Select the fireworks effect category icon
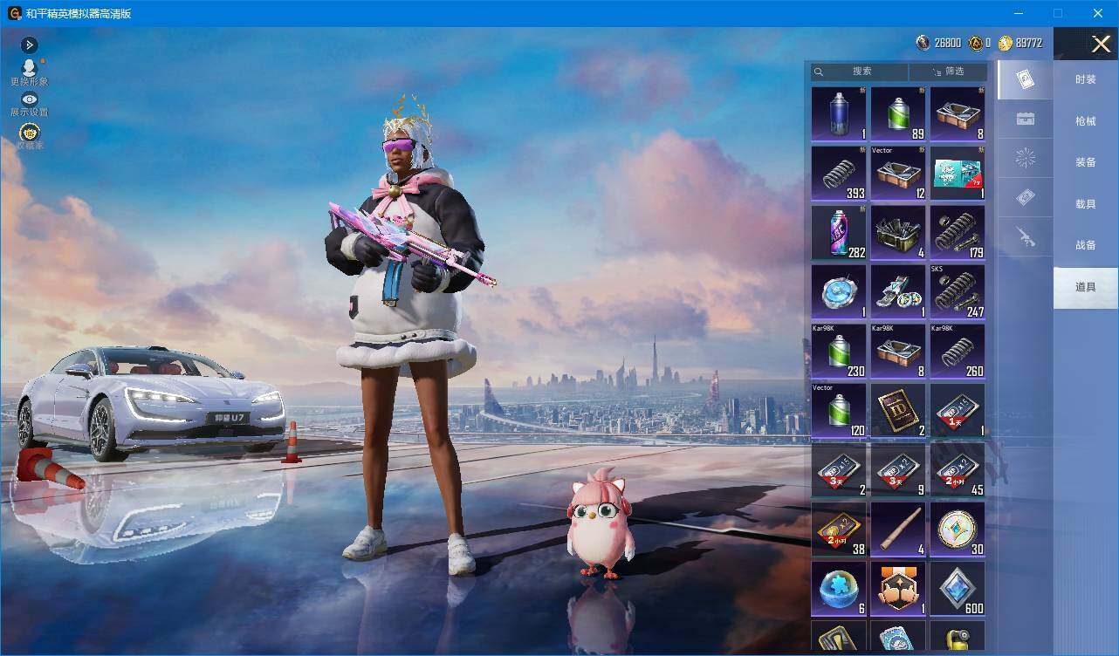Image resolution: width=1119 pixels, height=656 pixels. point(1026,159)
